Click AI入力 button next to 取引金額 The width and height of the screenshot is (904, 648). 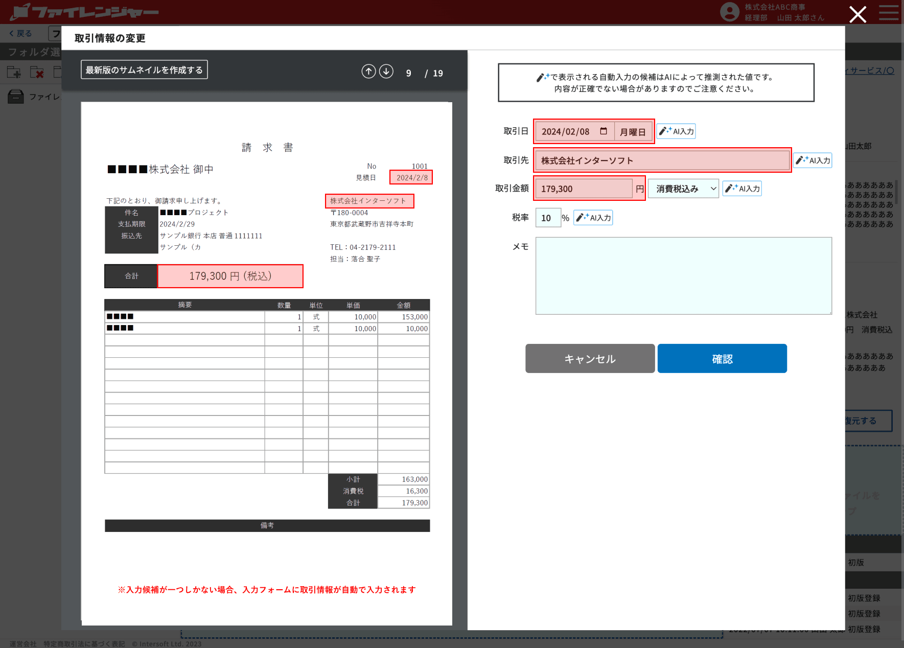[742, 189]
